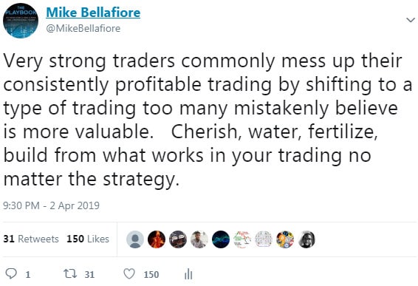Click the last black-and-white portrait liker avatar

tap(306, 239)
